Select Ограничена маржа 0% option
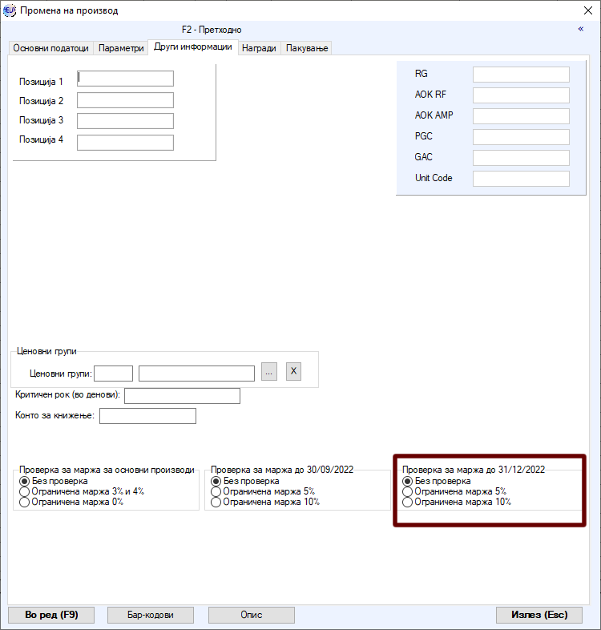 [71, 502]
